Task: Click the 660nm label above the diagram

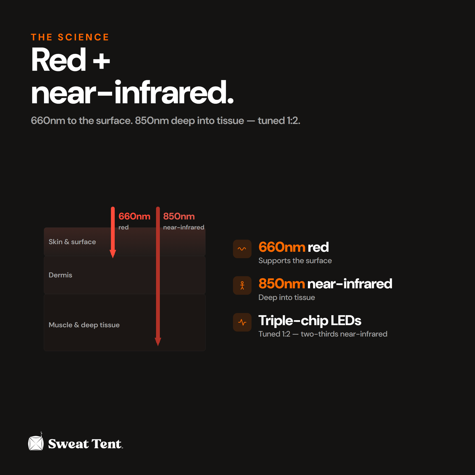Action: [134, 216]
